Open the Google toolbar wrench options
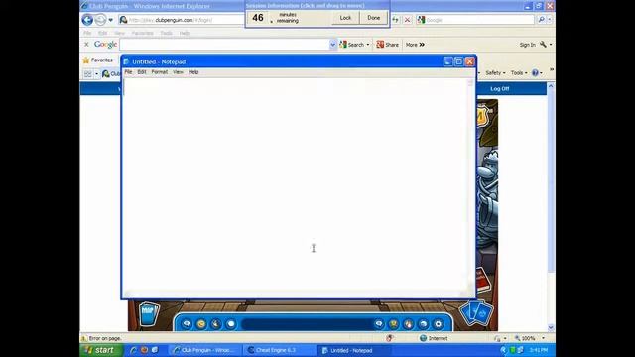Viewport: 635px width, 357px height. 543,44
